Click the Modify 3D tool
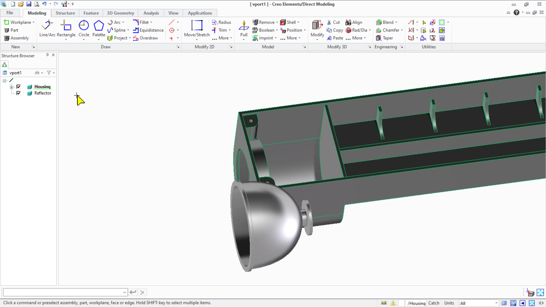Viewport: 546px width, 307px height. coord(317,28)
